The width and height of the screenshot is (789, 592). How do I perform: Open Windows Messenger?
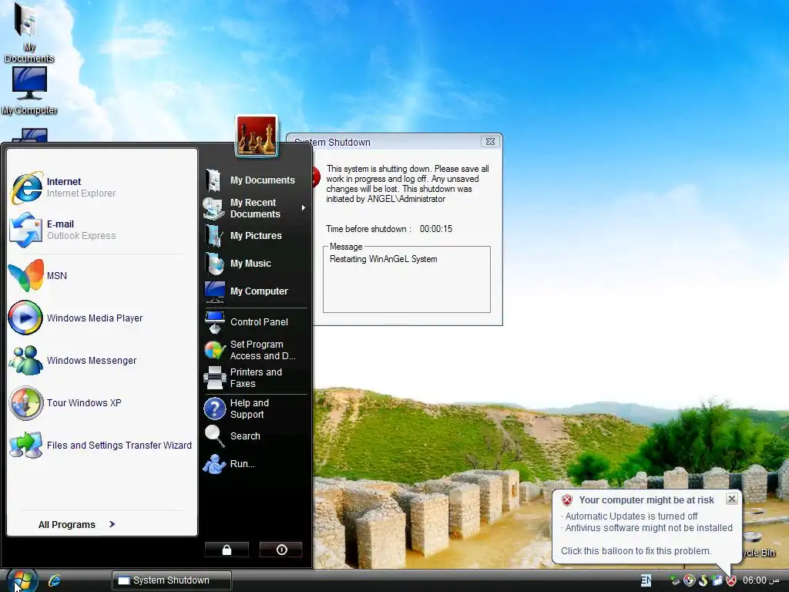102,361
